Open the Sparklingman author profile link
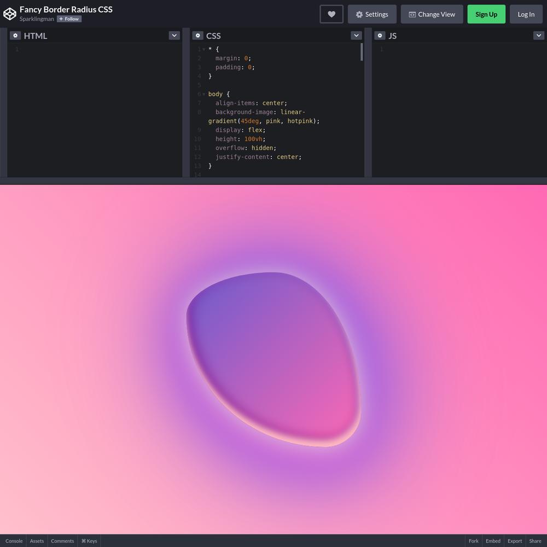 pyautogui.click(x=37, y=19)
